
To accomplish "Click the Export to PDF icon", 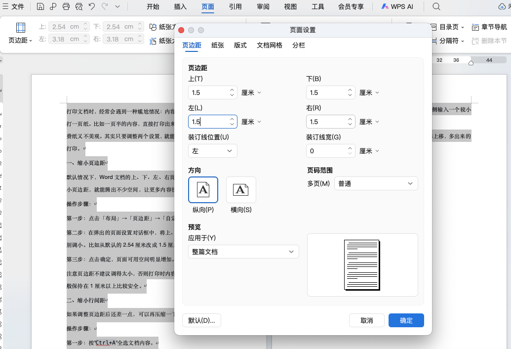I will click(53, 6).
